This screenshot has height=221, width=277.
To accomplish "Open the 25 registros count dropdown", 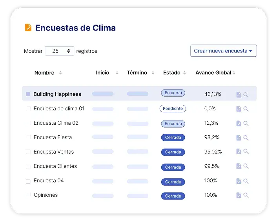I will point(59,51).
